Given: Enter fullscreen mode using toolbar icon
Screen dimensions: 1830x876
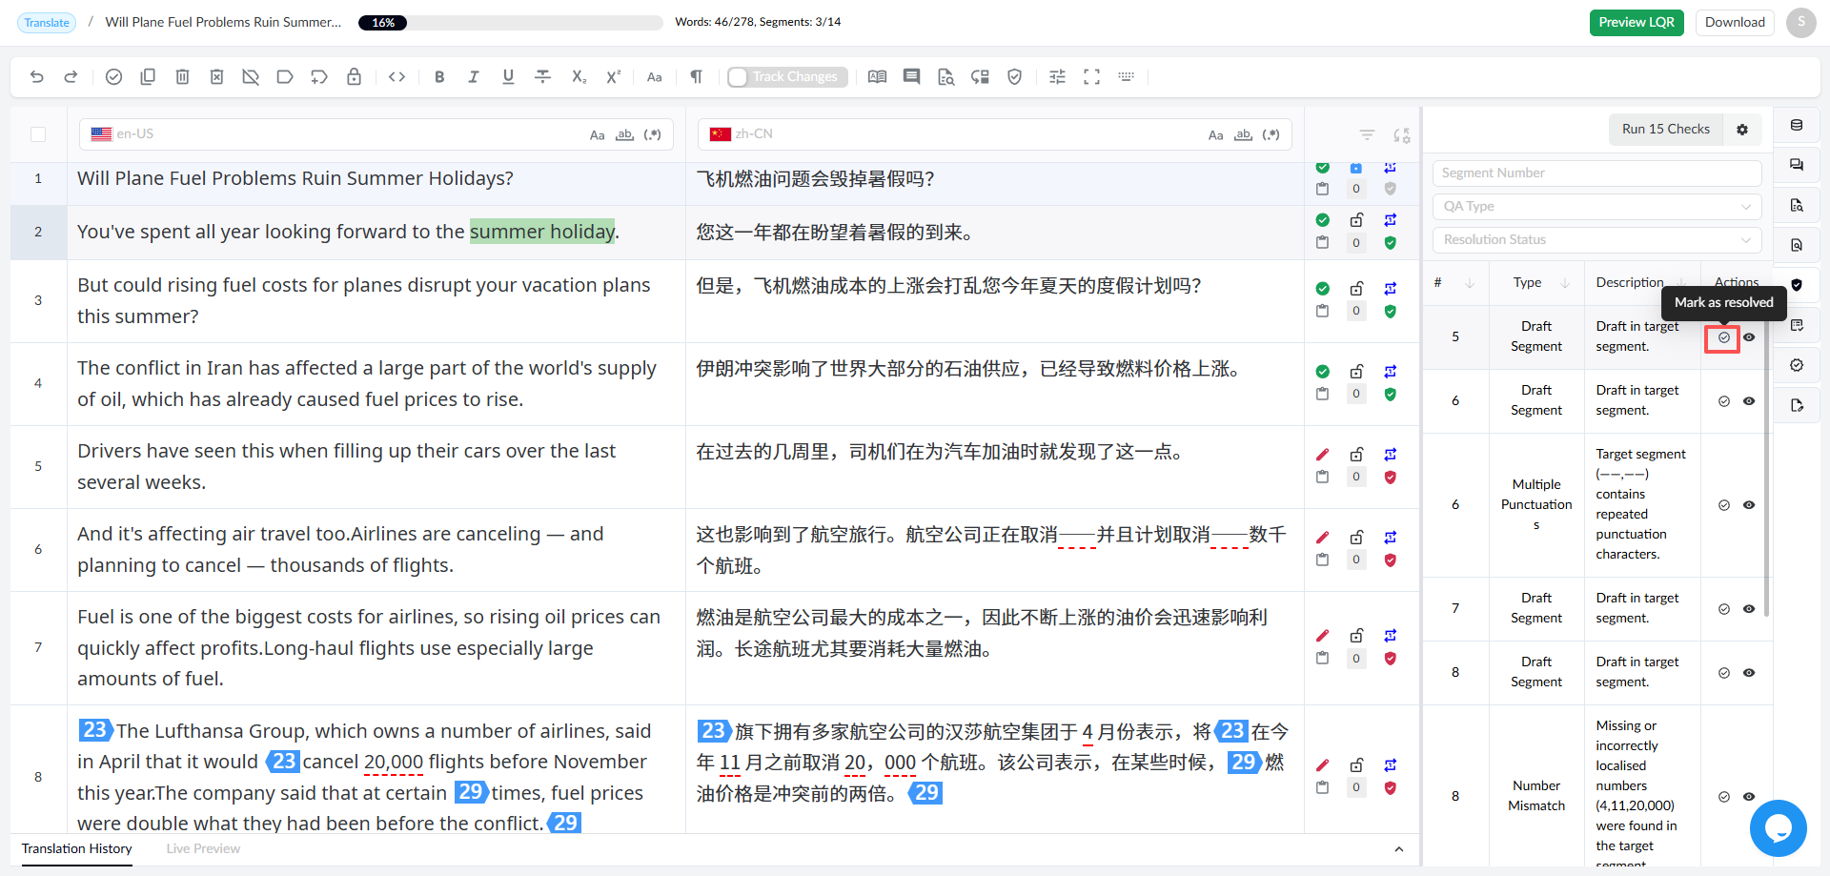Looking at the screenshot, I should [1091, 77].
